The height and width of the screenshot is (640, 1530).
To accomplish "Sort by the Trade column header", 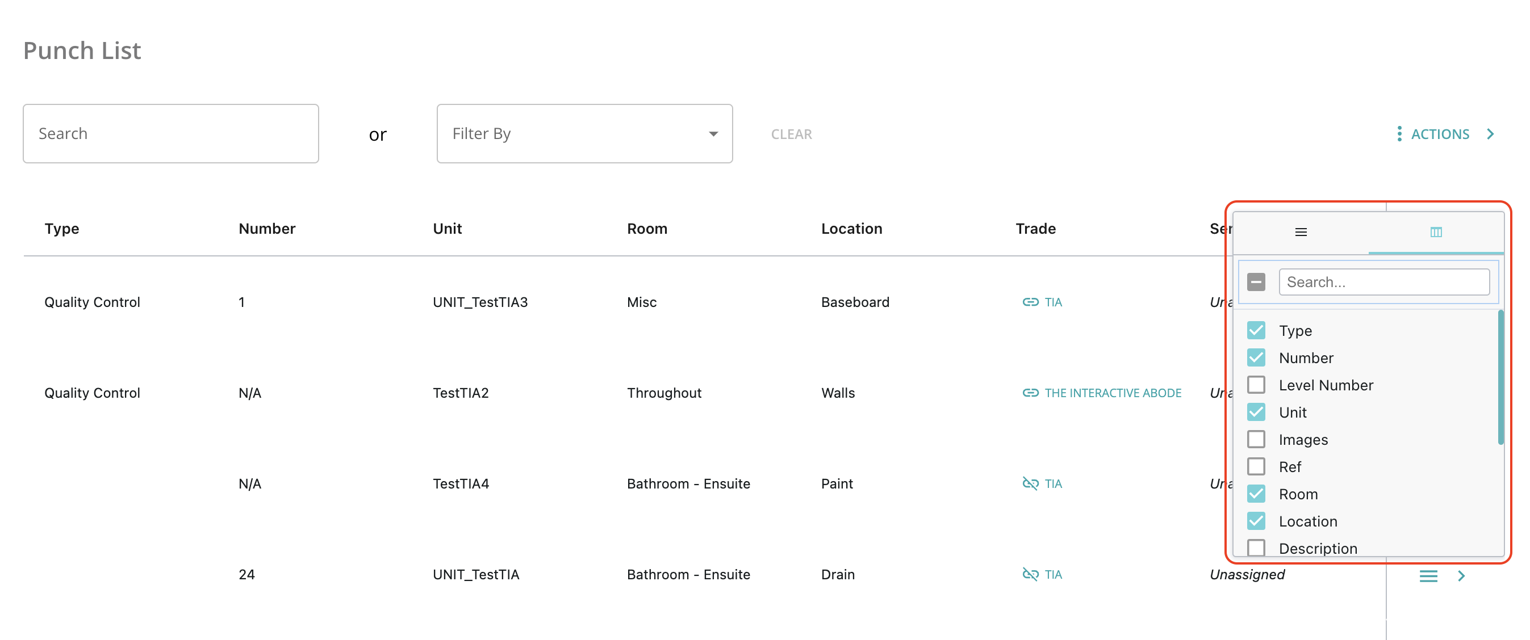I will (1035, 228).
